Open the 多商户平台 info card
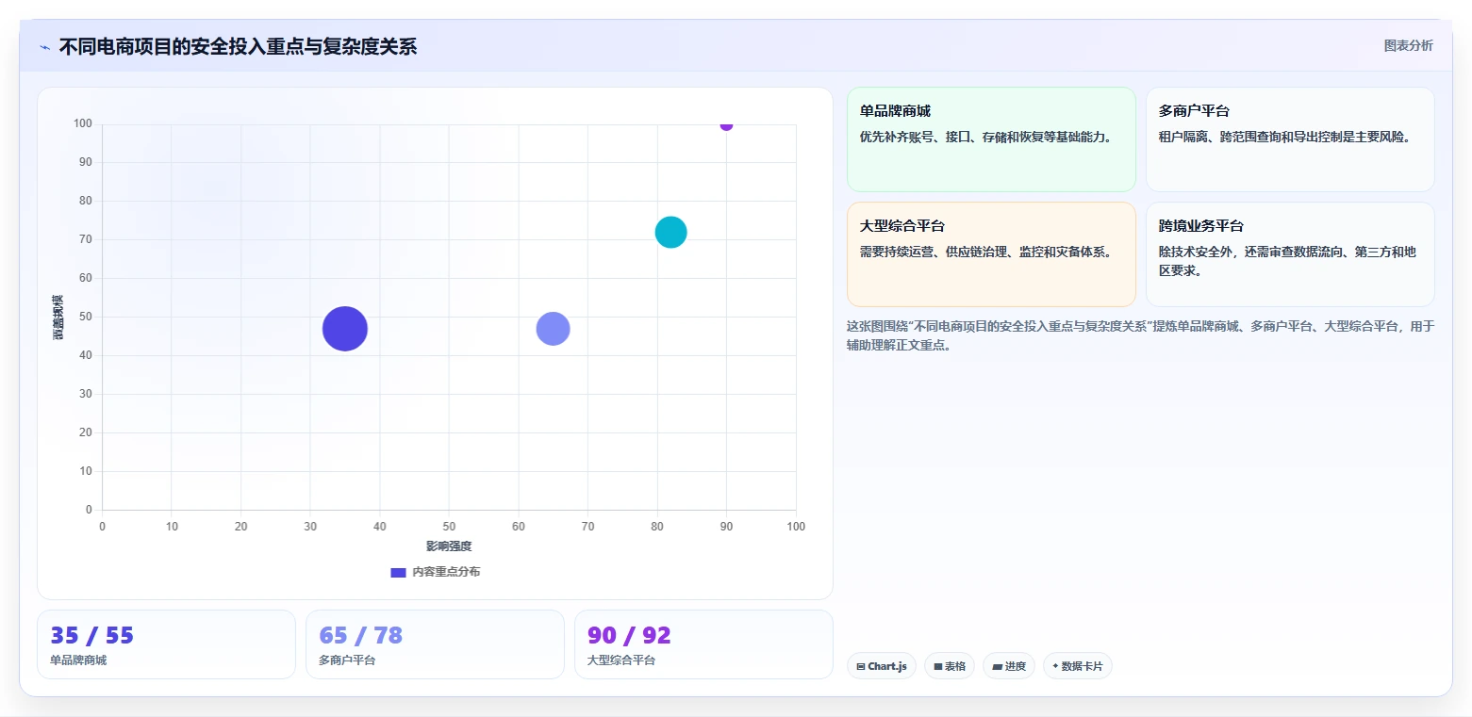This screenshot has width=1472, height=717. 1290,139
